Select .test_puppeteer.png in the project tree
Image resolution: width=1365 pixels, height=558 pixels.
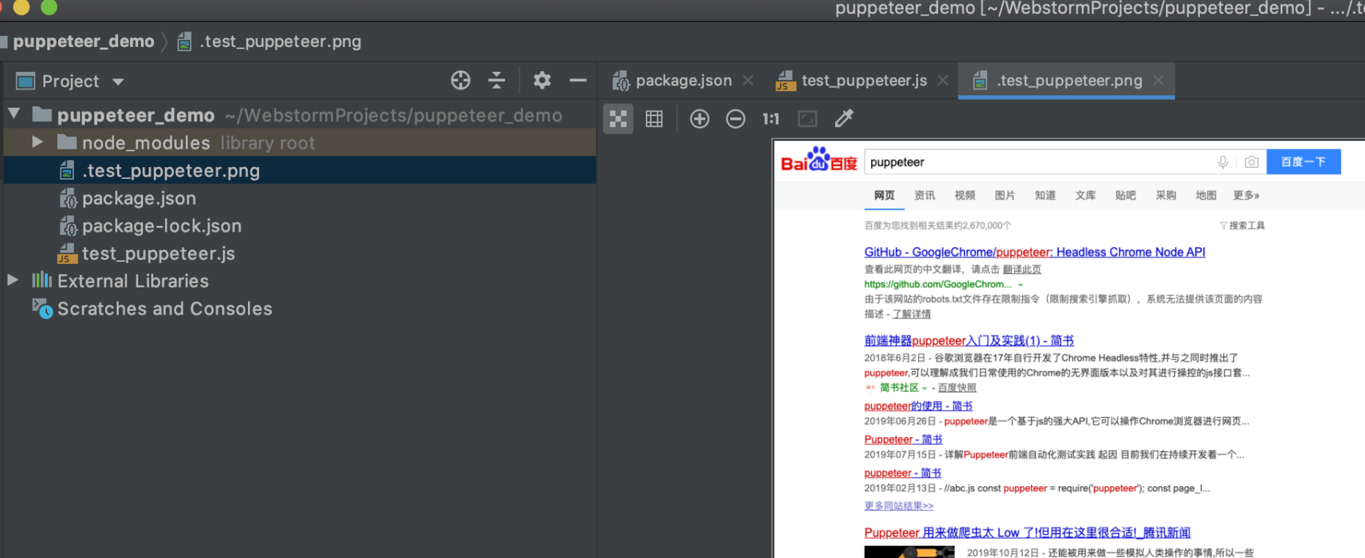pyautogui.click(x=299, y=170)
